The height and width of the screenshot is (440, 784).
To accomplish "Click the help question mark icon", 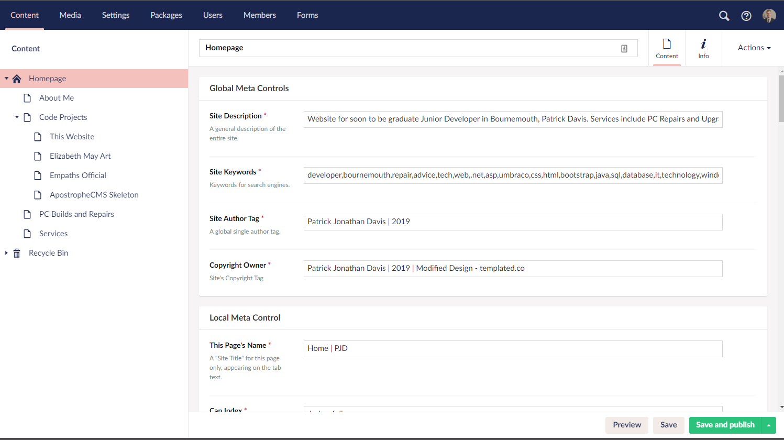I will point(746,16).
